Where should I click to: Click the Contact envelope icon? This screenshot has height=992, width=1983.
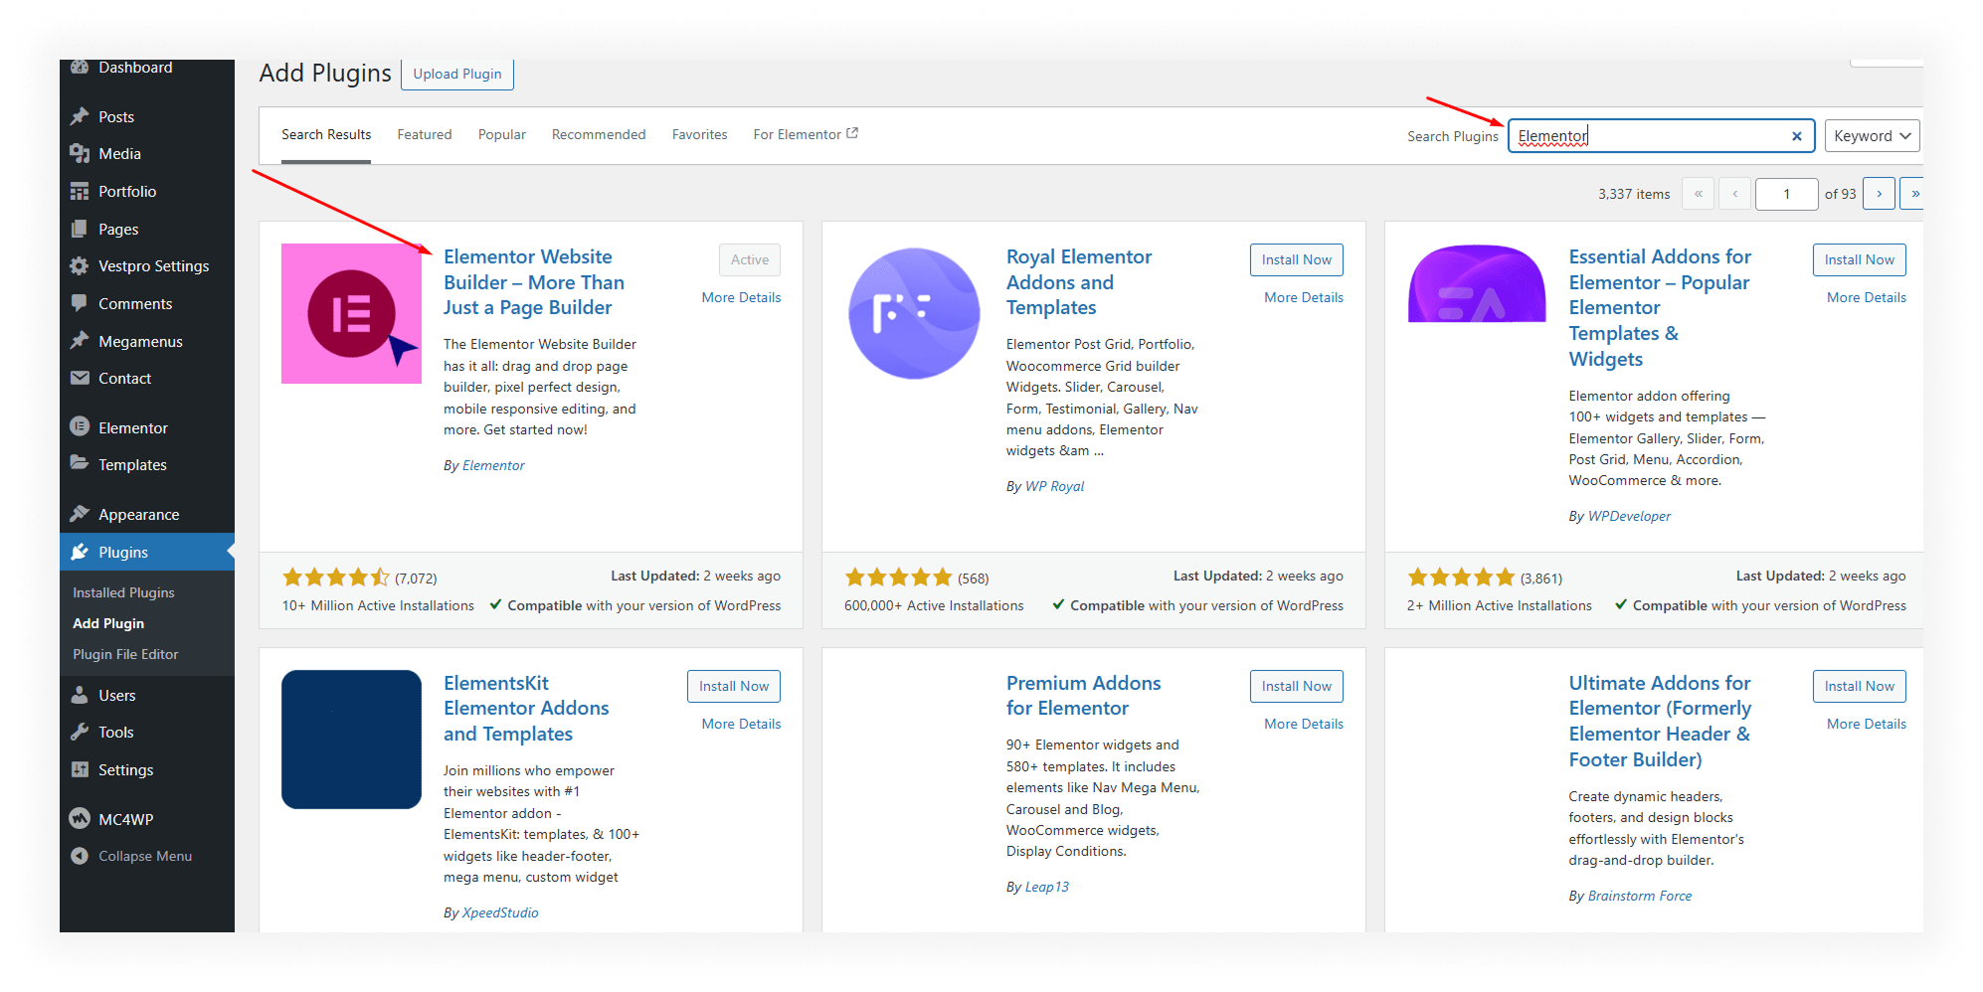[x=80, y=378]
